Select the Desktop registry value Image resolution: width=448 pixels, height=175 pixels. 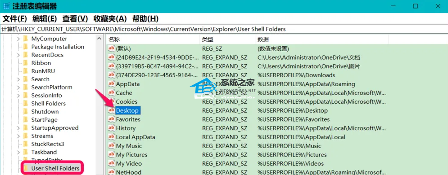(127, 110)
